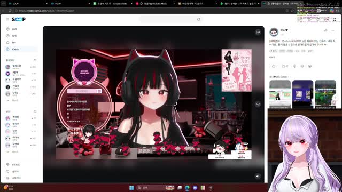
Task: Open the LIVE section in sidebar
Action: [21, 29]
